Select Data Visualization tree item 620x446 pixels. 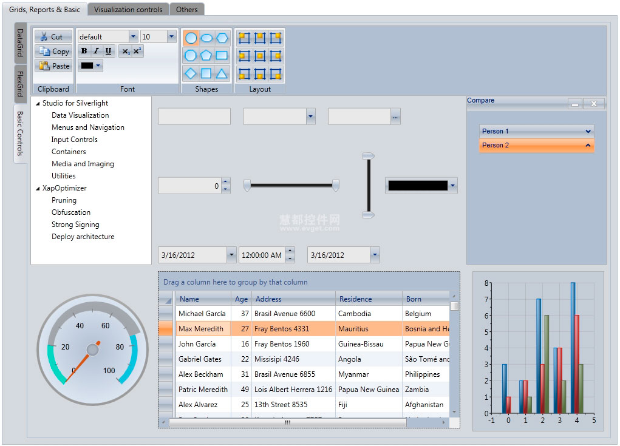click(80, 115)
